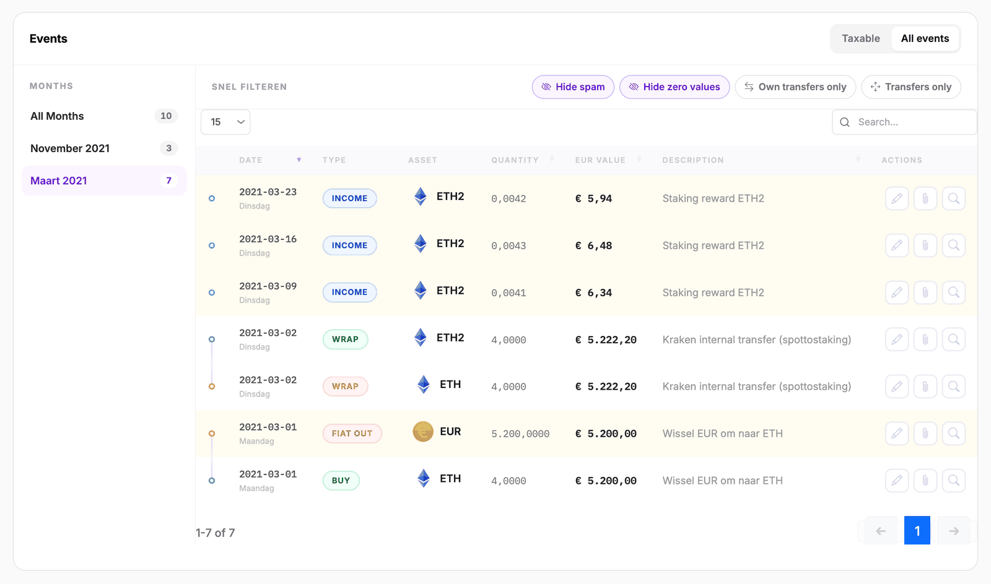This screenshot has width=991, height=584.
Task: Click timeline marker for FIAT OUT event
Action: (x=212, y=434)
